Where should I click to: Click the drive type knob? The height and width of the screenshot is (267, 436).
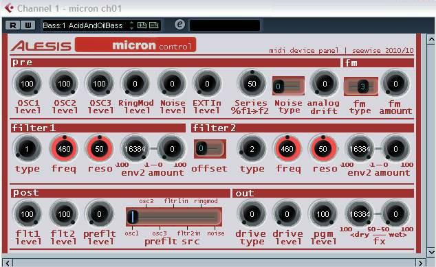click(x=252, y=214)
